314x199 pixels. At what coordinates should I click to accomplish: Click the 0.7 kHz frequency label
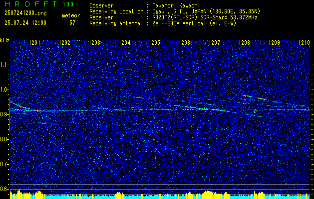(4, 164)
